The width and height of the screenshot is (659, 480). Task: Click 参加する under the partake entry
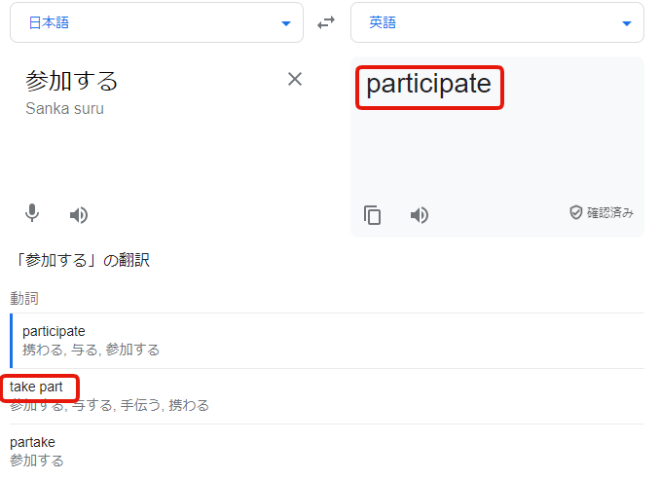pos(37,461)
